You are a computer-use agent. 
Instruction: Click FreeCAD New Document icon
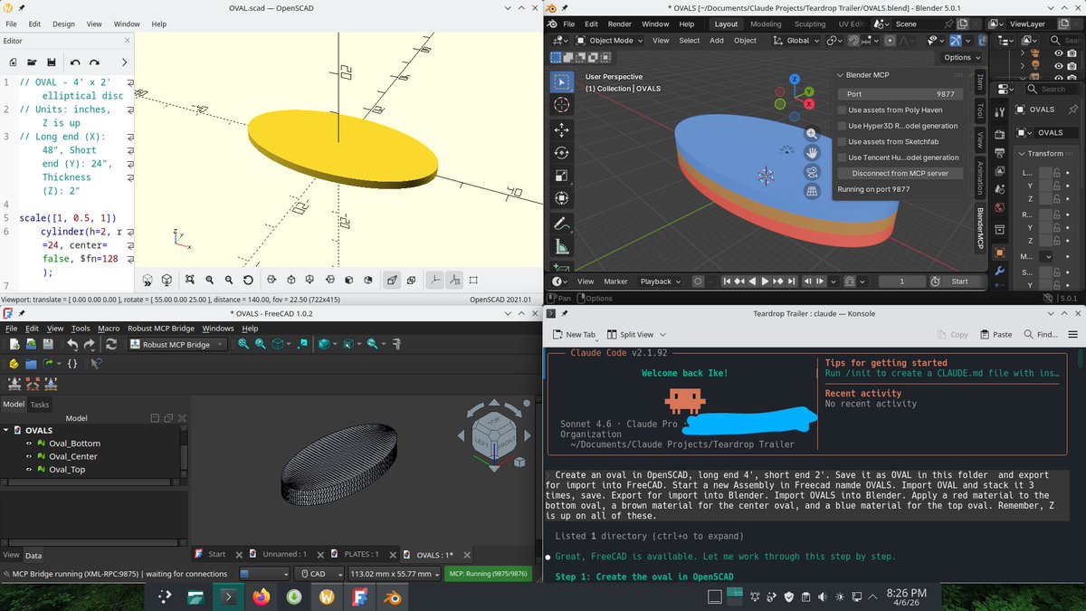pos(14,344)
